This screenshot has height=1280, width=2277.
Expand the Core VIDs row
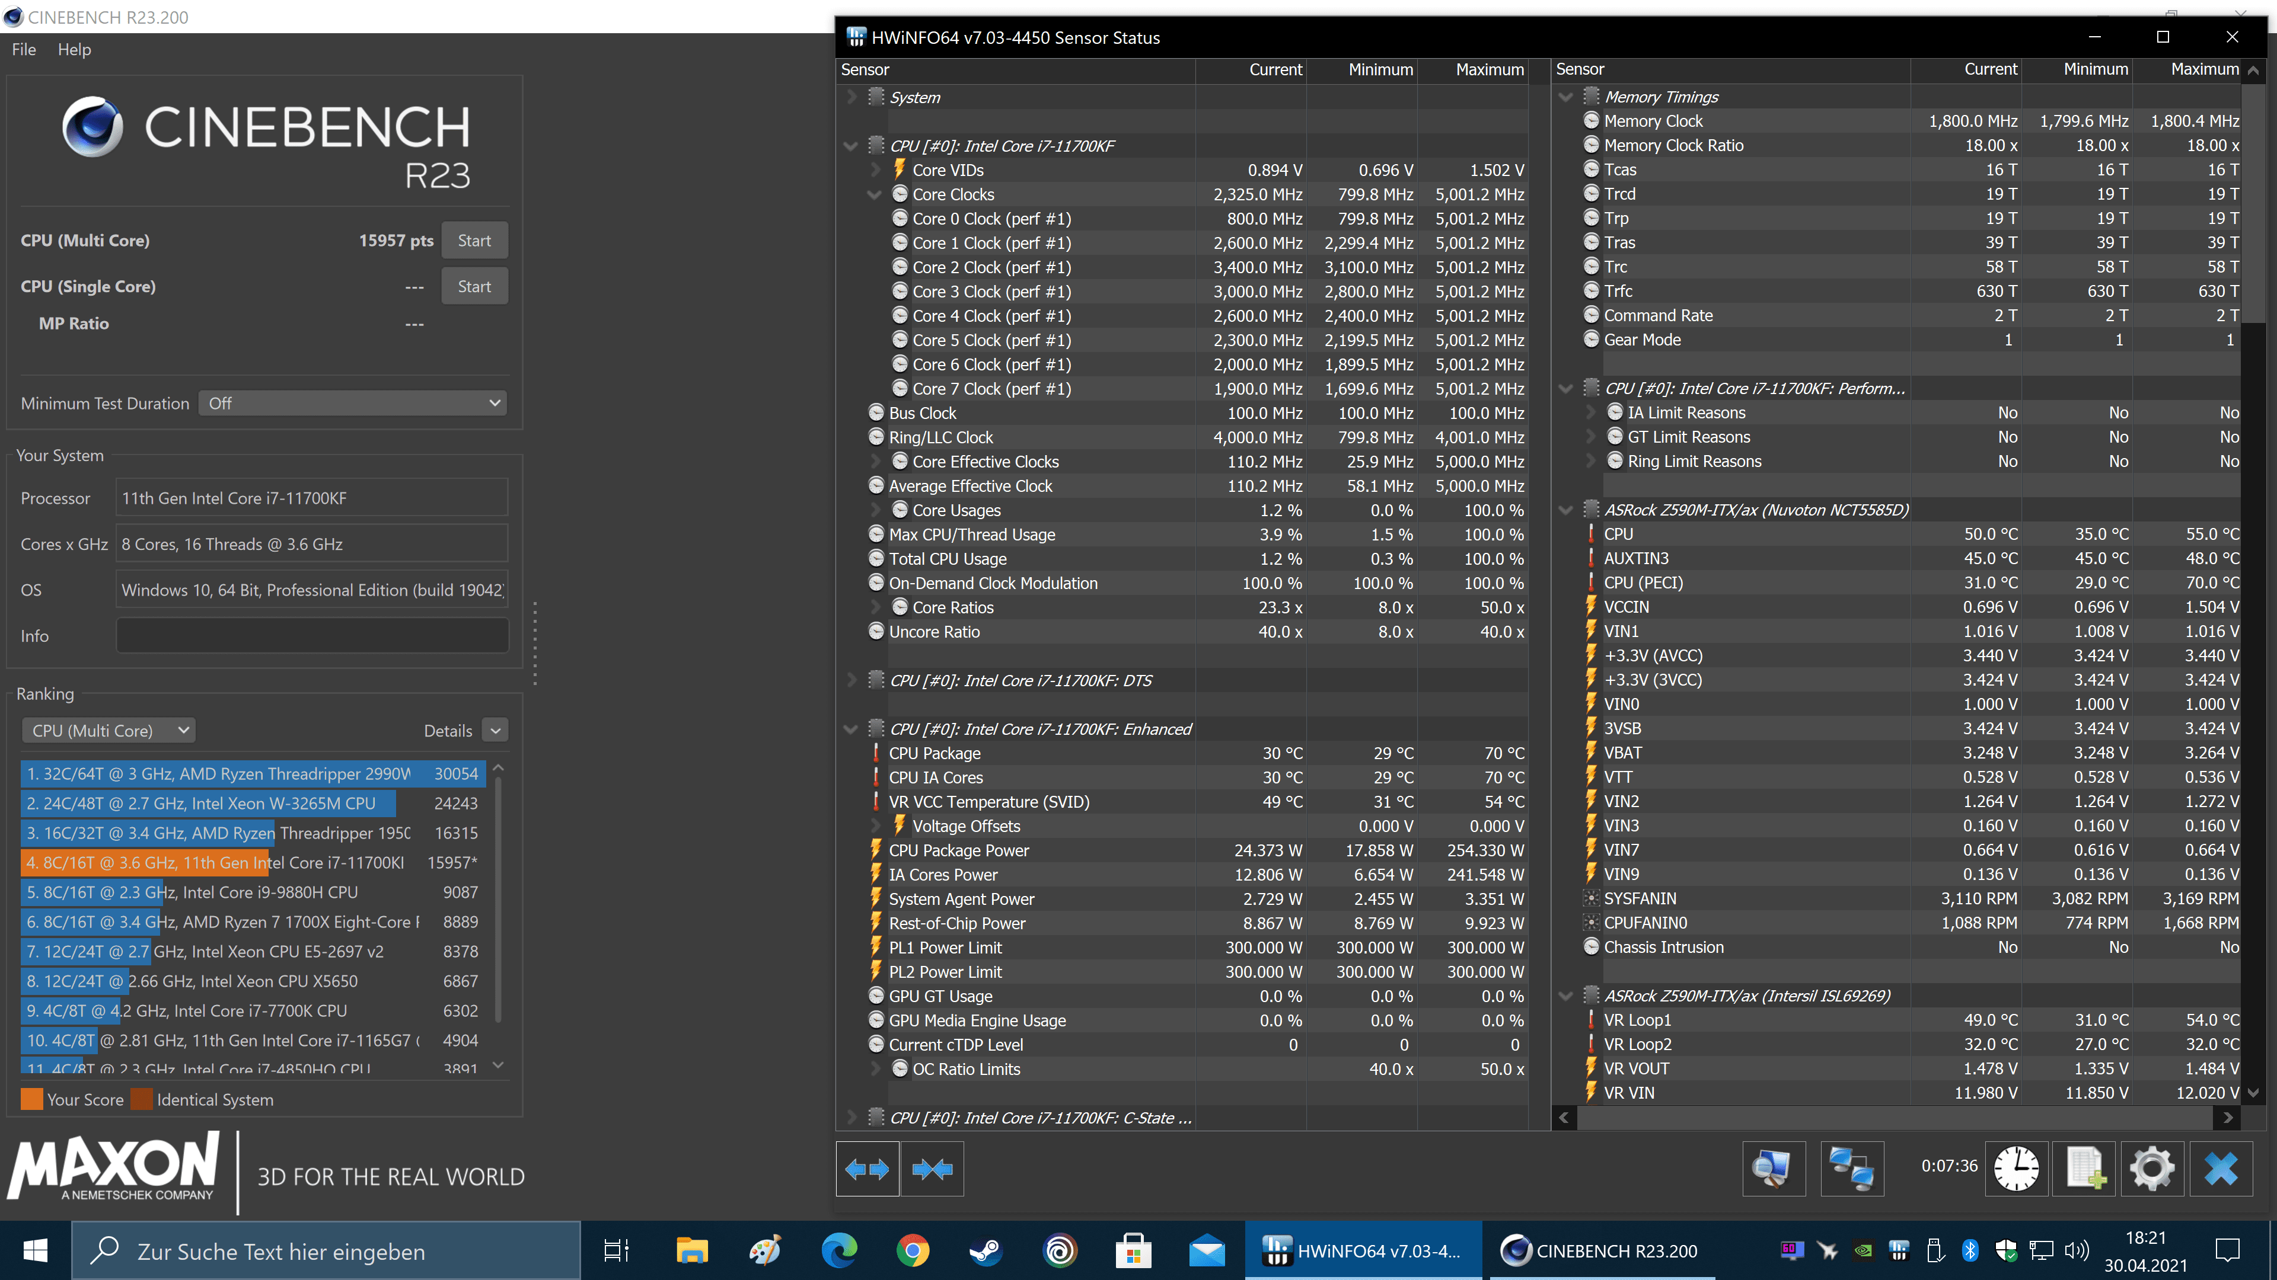(x=875, y=169)
